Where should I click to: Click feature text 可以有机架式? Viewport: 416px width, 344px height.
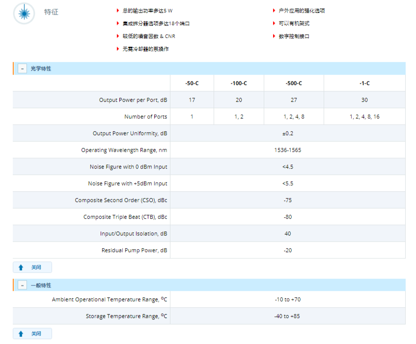(x=294, y=24)
